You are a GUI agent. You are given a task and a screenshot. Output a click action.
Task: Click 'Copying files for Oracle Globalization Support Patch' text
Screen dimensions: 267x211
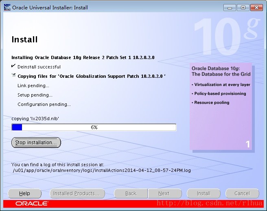pyautogui.click(x=92, y=76)
